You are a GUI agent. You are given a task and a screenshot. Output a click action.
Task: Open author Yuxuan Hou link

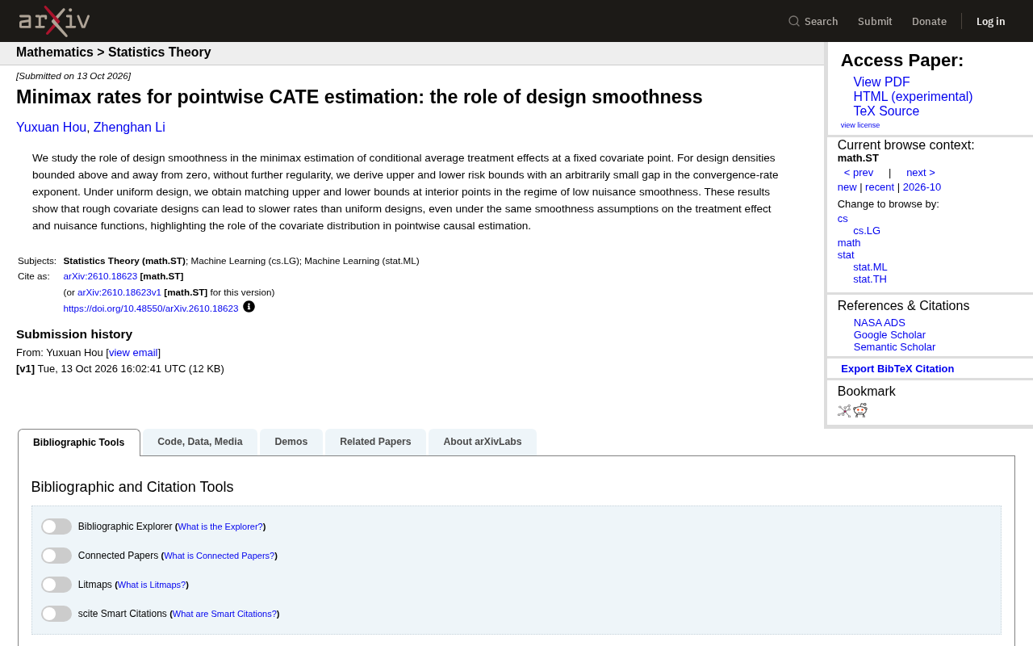point(51,128)
